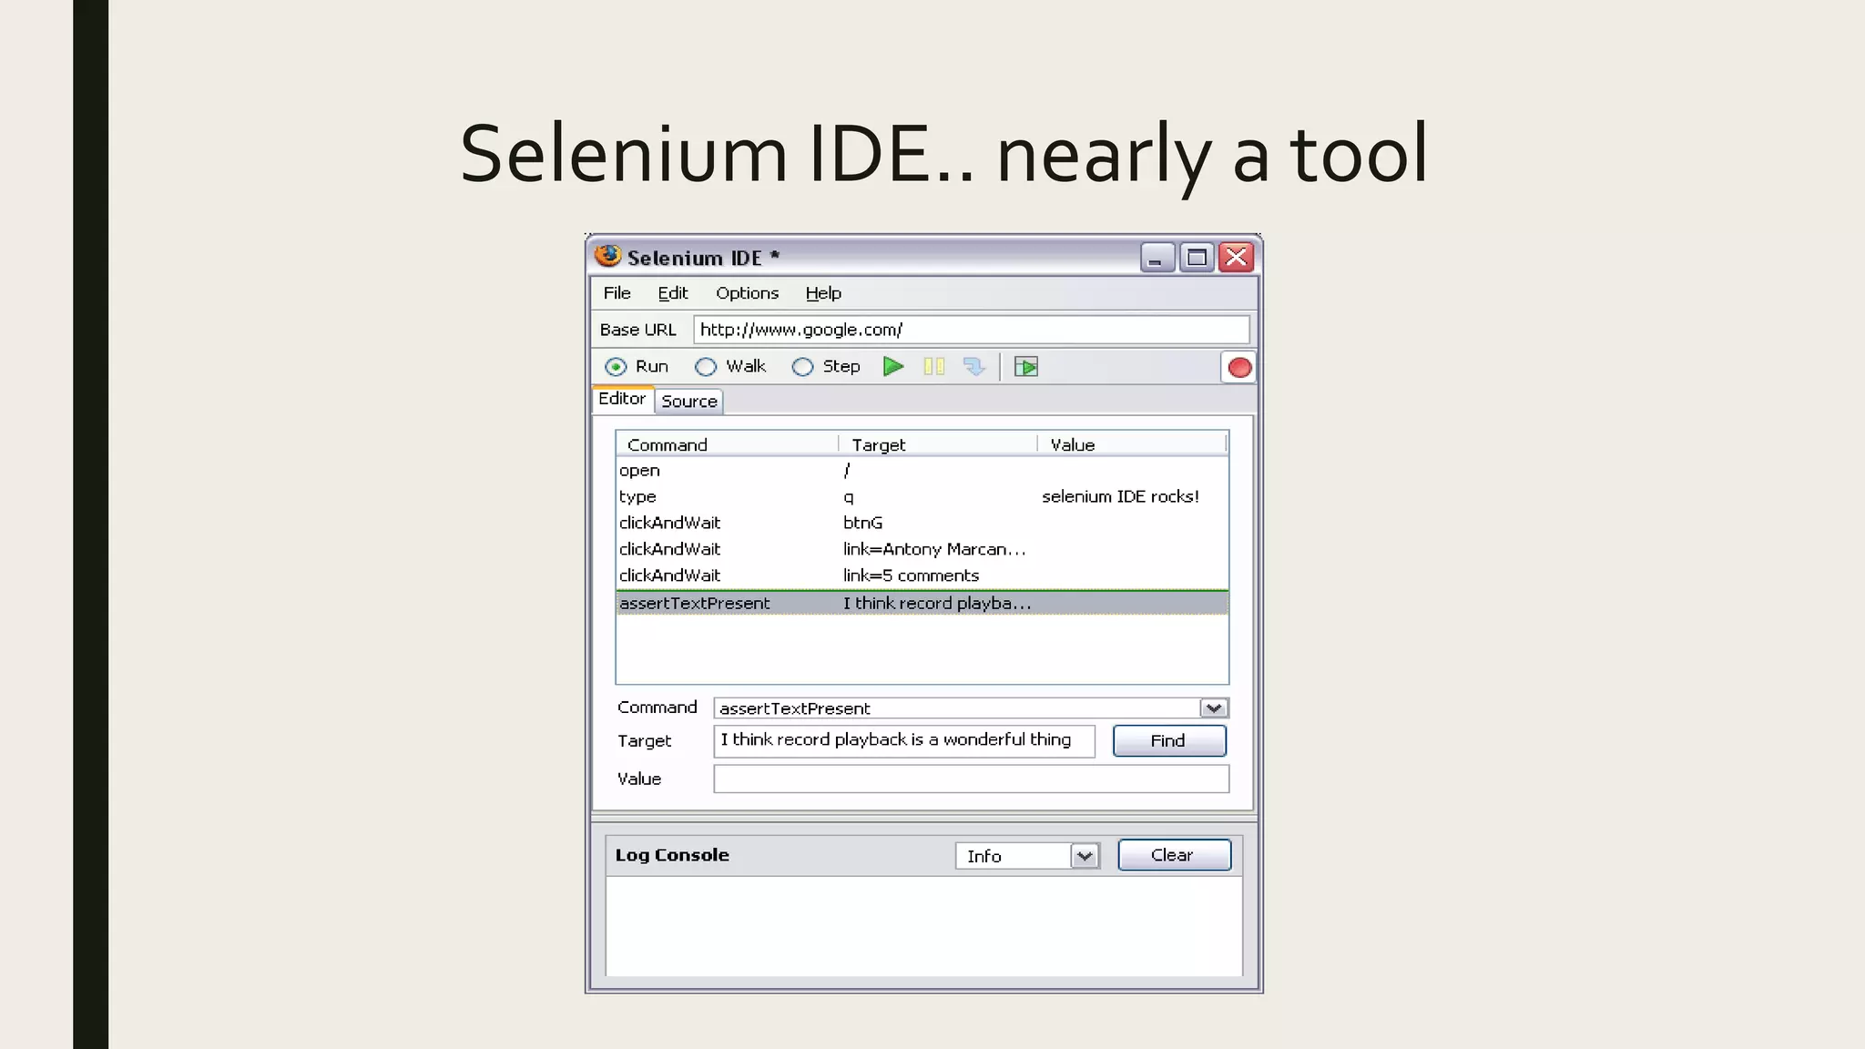Toggle the red Record button
Image resolution: width=1865 pixels, height=1049 pixels.
1238,368
